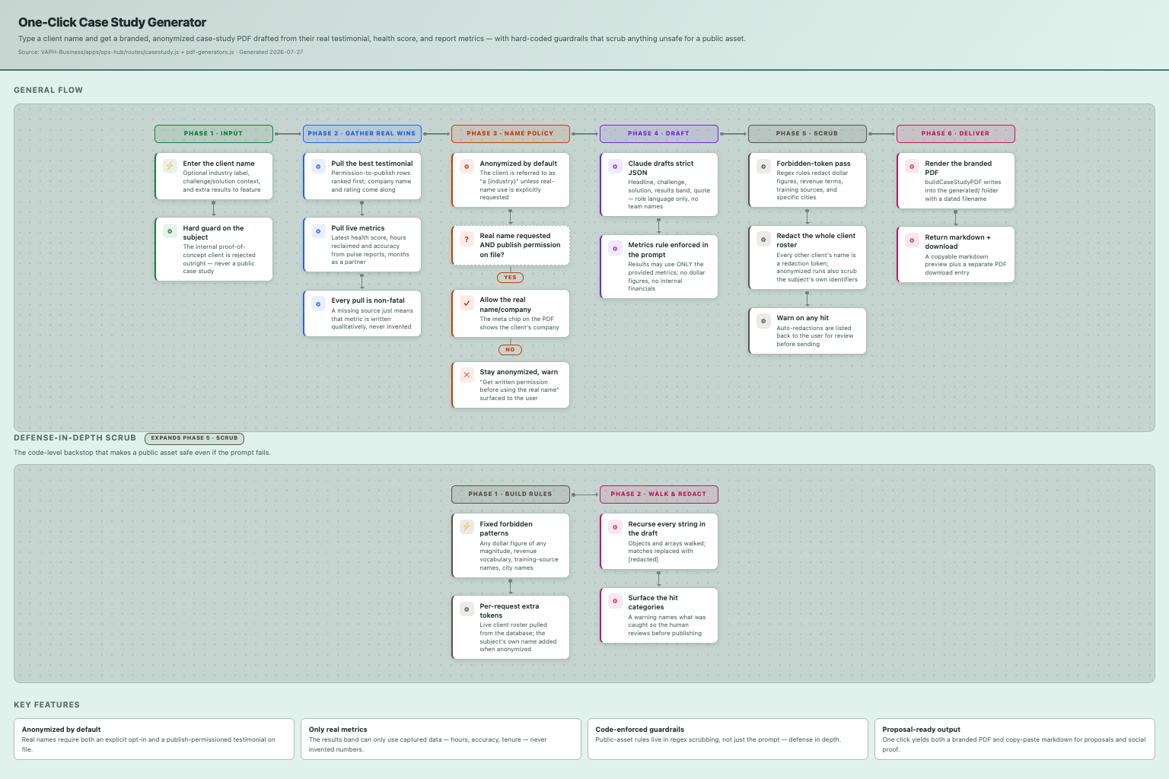Click the Per-request extra tokens card title
The width and height of the screenshot is (1169, 779).
tap(509, 611)
